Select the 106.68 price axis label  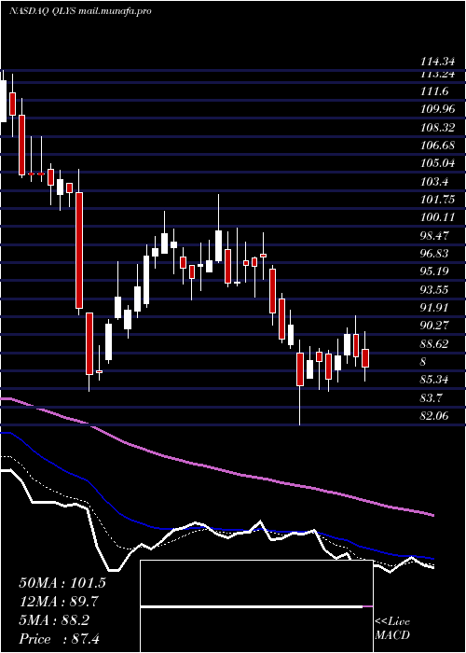point(437,146)
